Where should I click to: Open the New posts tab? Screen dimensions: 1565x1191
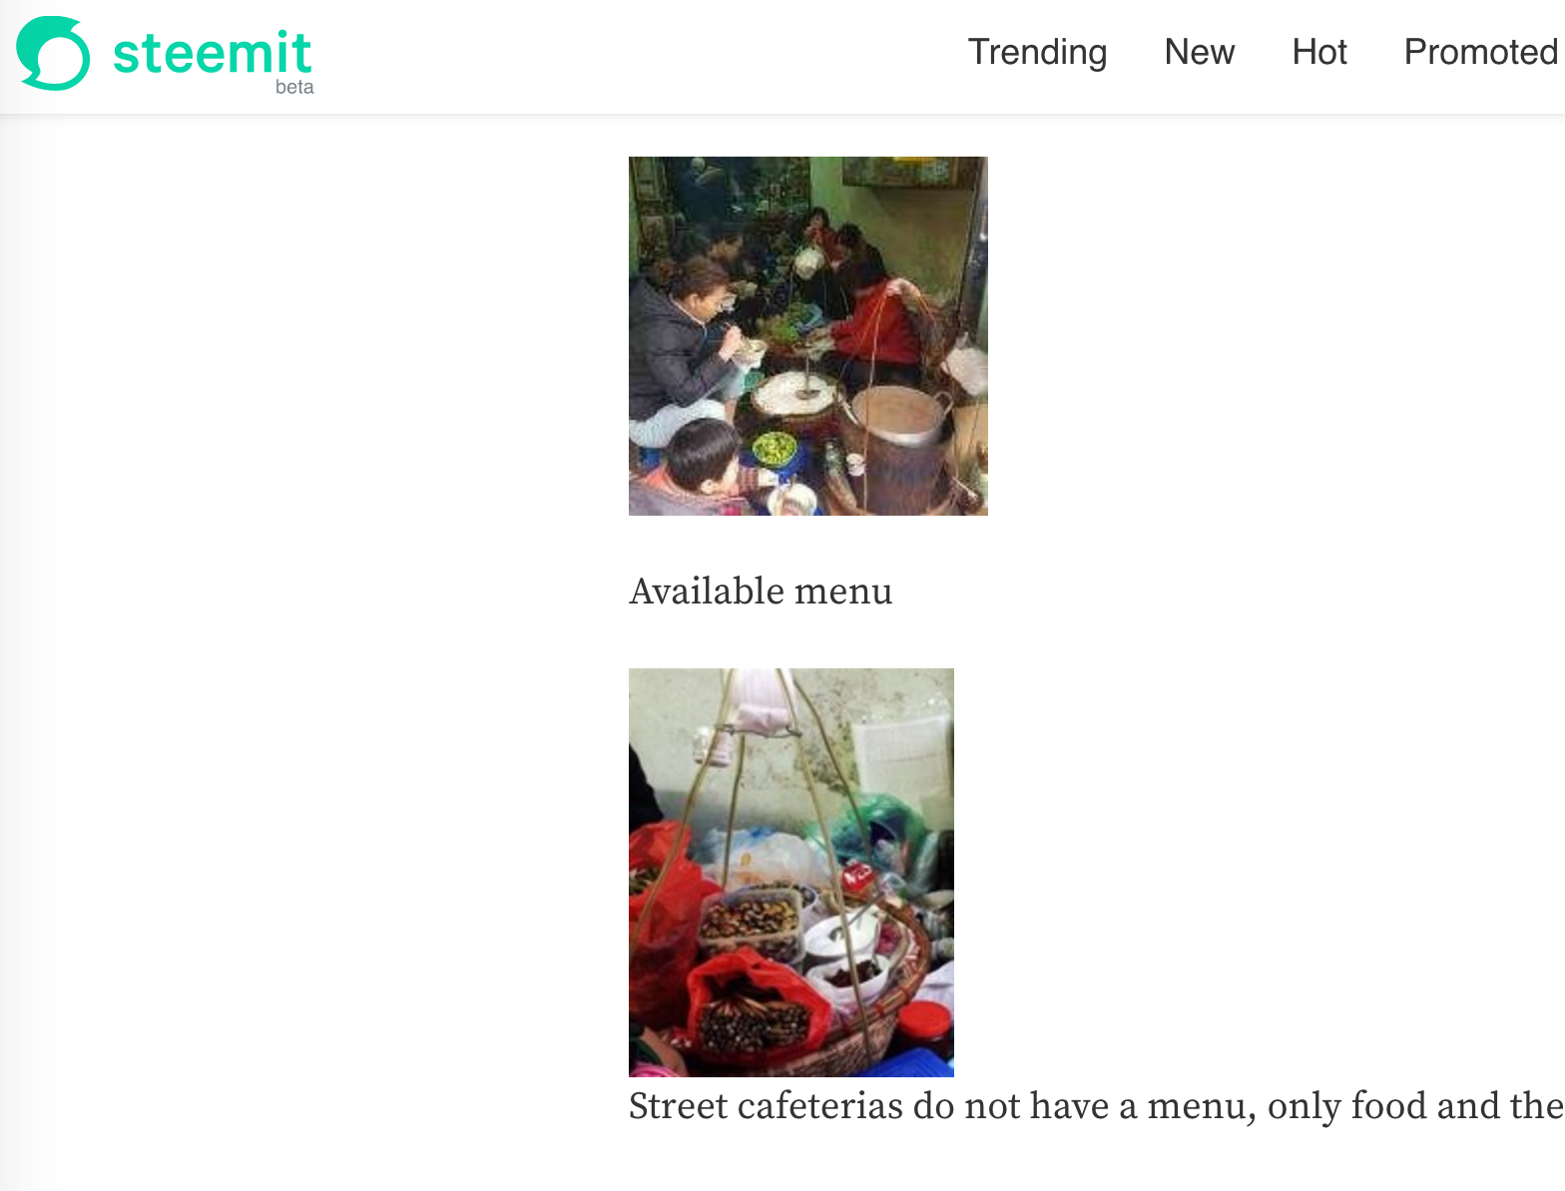click(1200, 52)
